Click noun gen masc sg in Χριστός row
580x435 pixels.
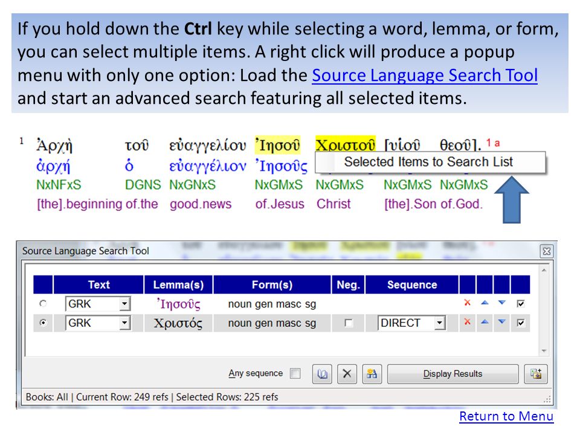pos(272,323)
